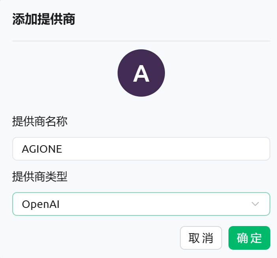Click the chevron arrow in the type dropdown
Viewport: 277px width, 258px height.
point(255,204)
